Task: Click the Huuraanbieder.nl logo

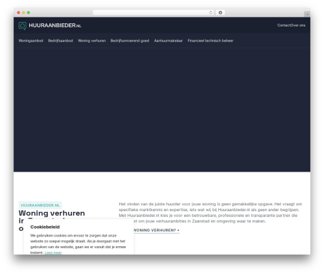Action: tap(50, 25)
